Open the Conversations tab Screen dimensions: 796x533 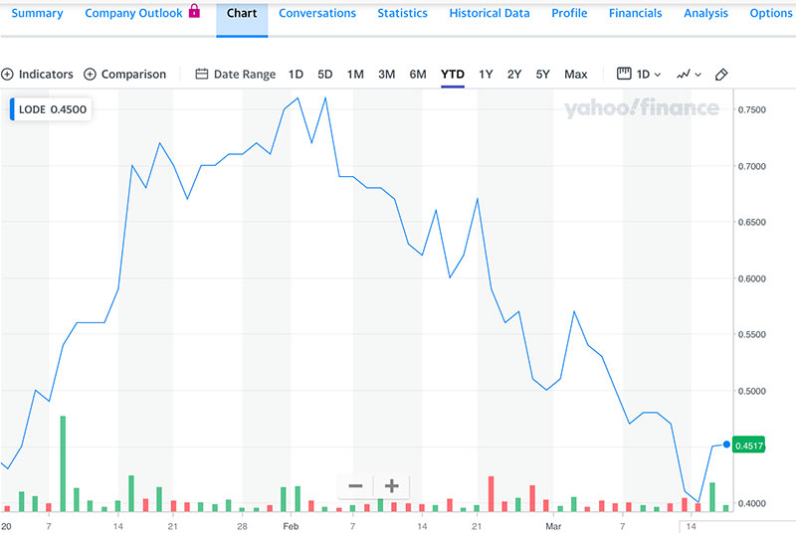tap(316, 14)
